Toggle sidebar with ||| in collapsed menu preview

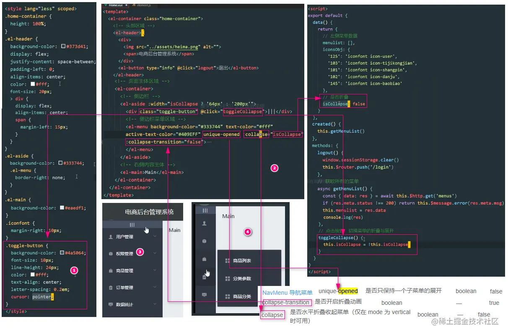click(205, 210)
